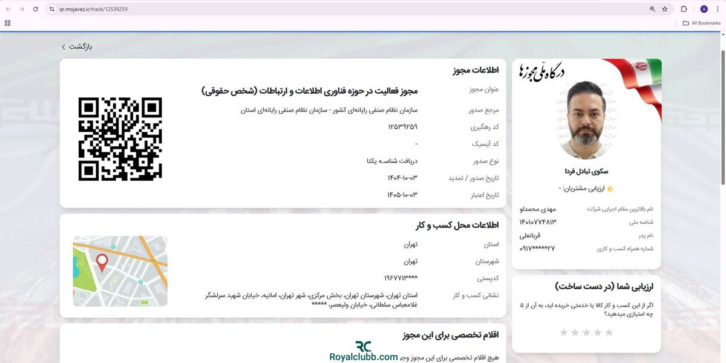Viewport: 726px width, 363px height.
Task: Click the business name سکوی تبادل فردا
Action: point(586,171)
